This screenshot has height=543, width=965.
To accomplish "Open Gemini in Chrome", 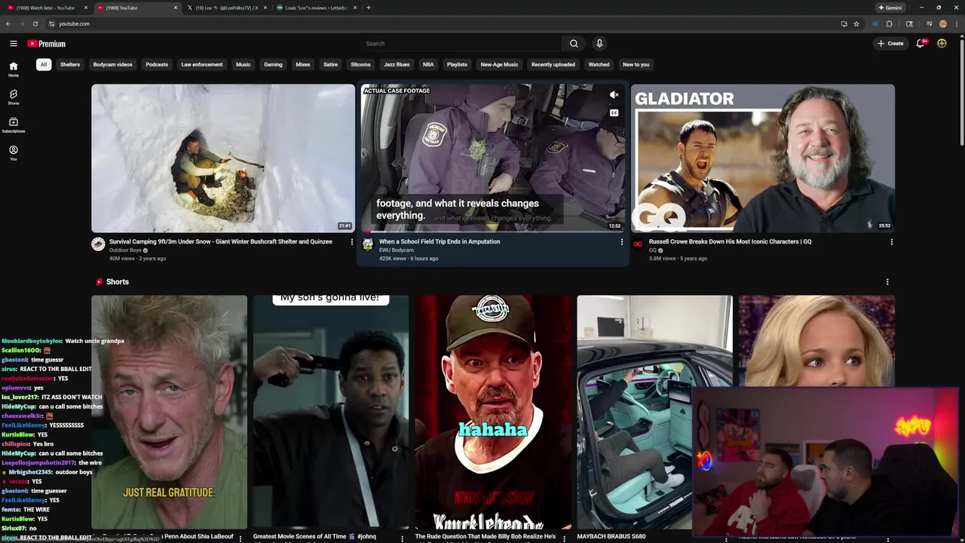I will (x=890, y=8).
